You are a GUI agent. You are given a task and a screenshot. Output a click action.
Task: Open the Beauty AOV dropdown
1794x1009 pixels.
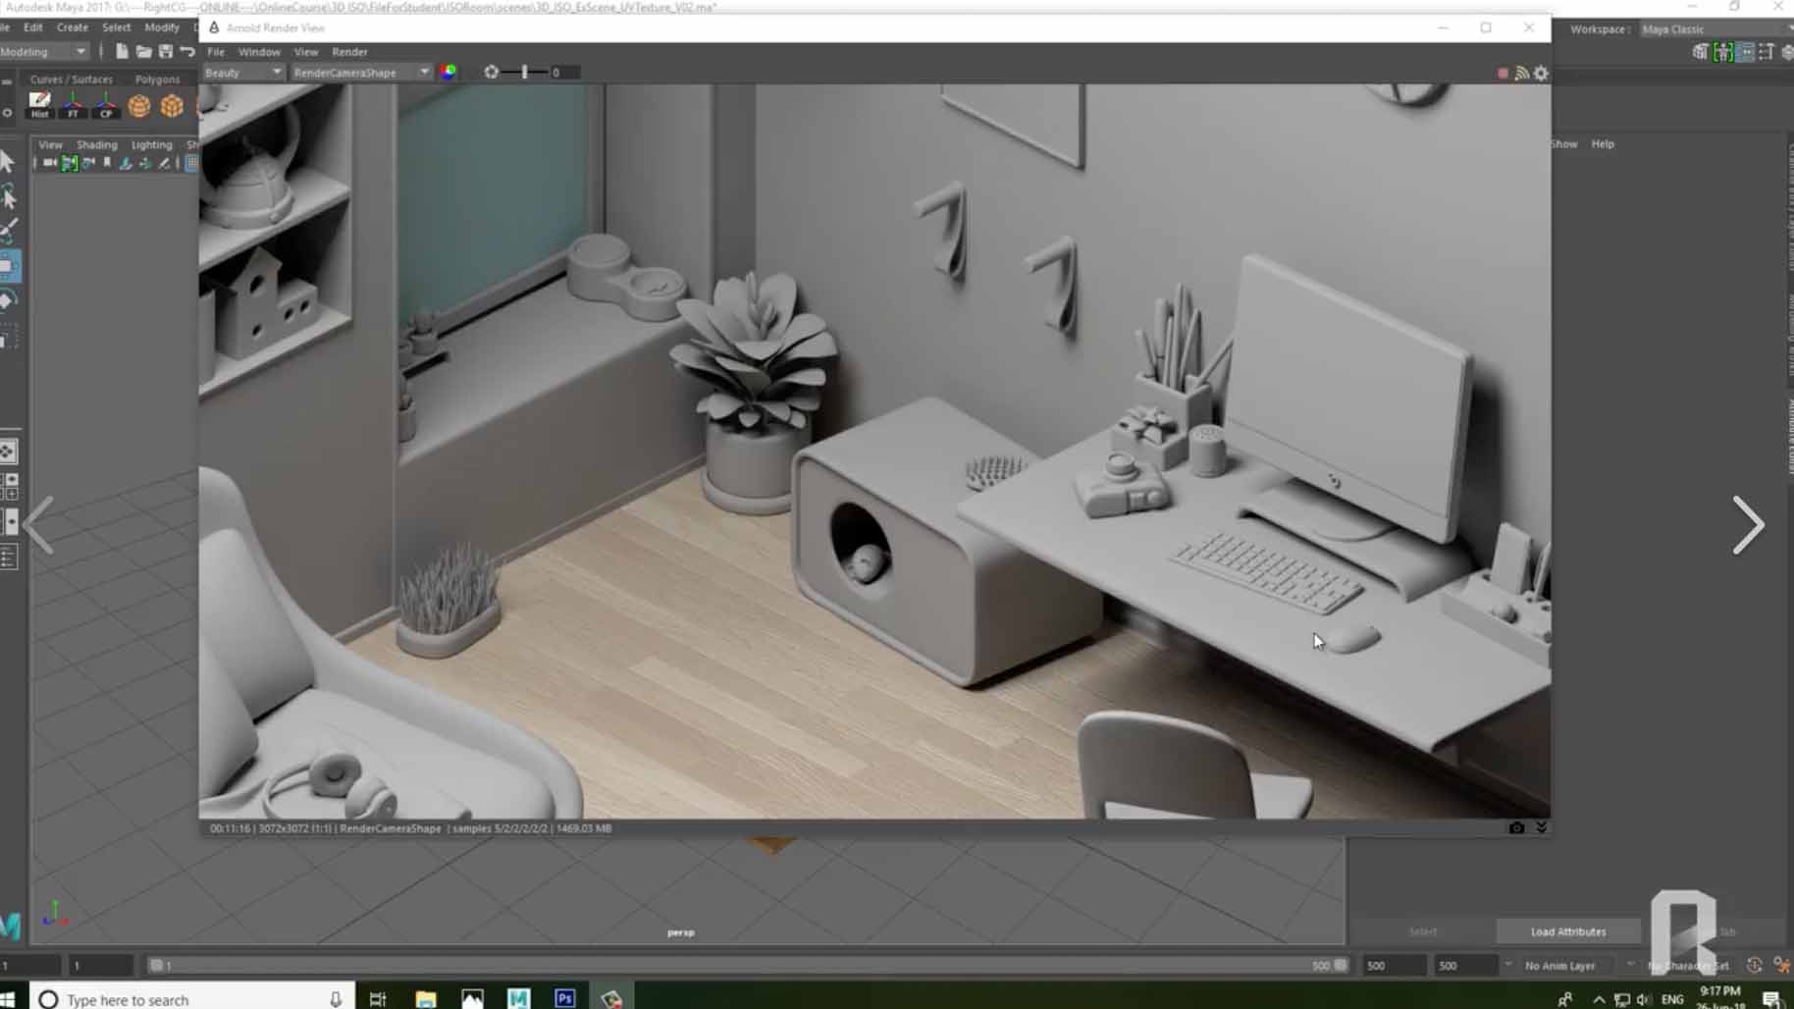coord(242,73)
